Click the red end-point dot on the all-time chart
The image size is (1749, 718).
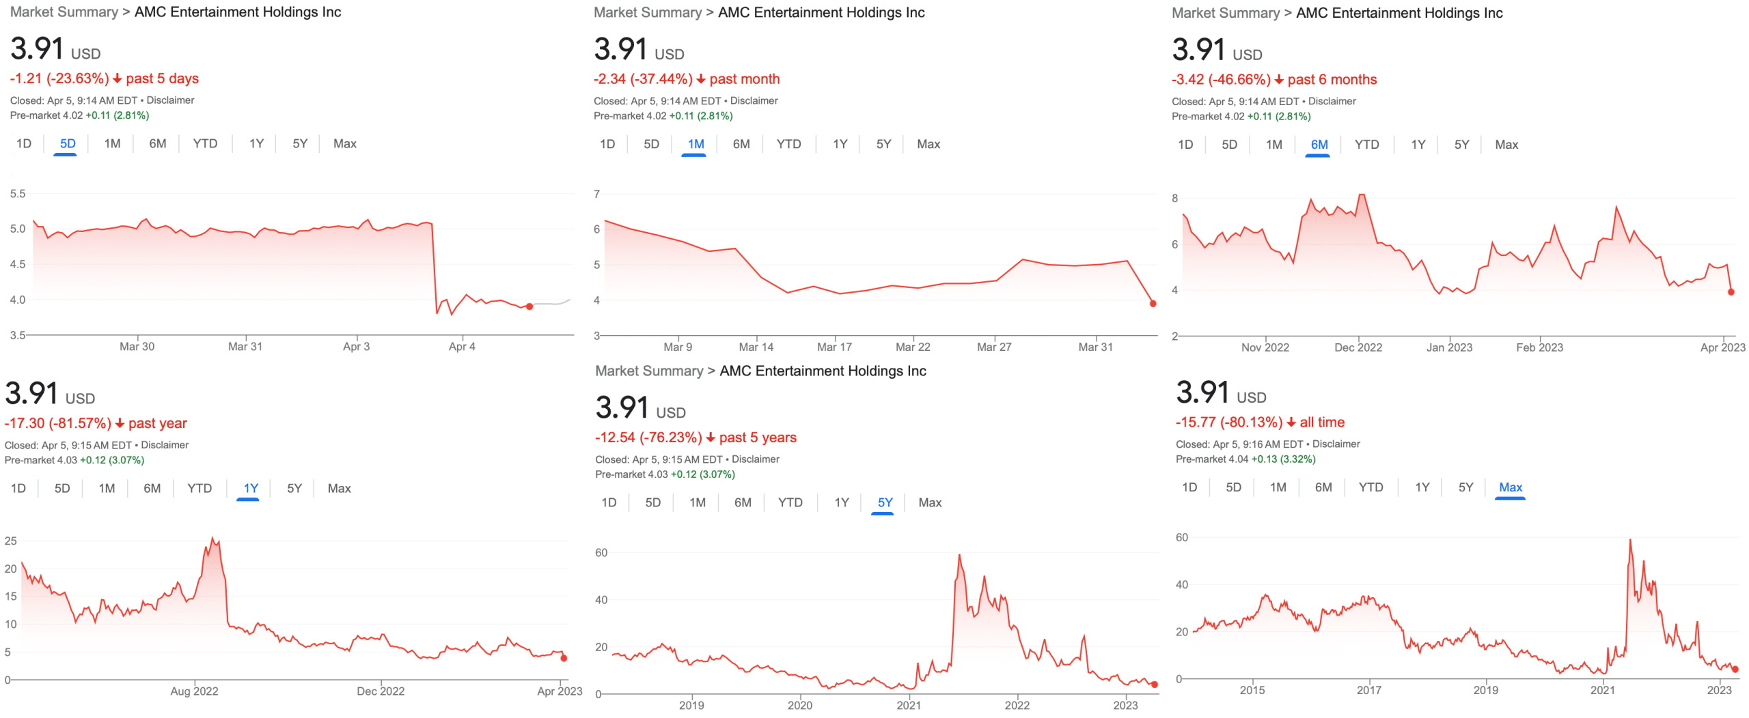coord(1735,670)
